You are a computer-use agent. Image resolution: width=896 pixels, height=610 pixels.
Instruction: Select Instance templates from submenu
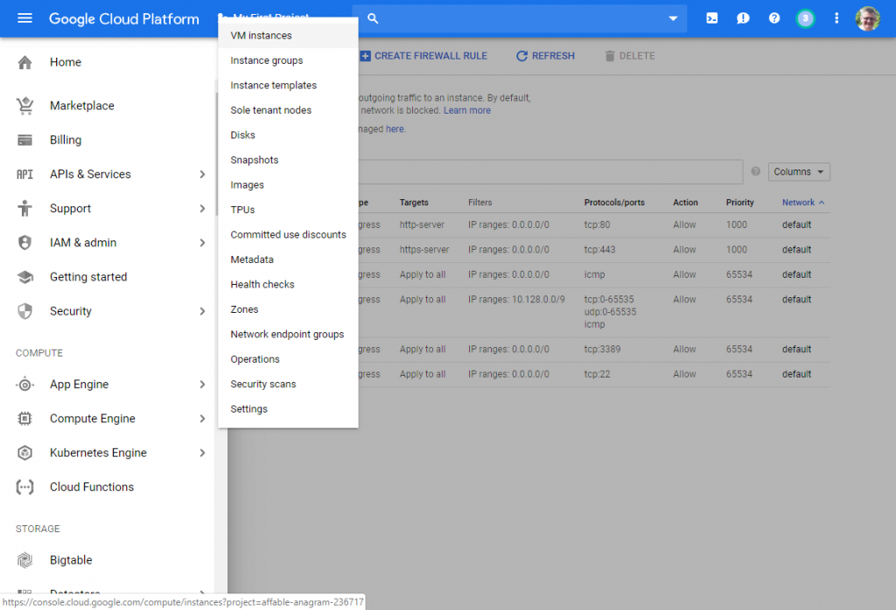[288, 86]
